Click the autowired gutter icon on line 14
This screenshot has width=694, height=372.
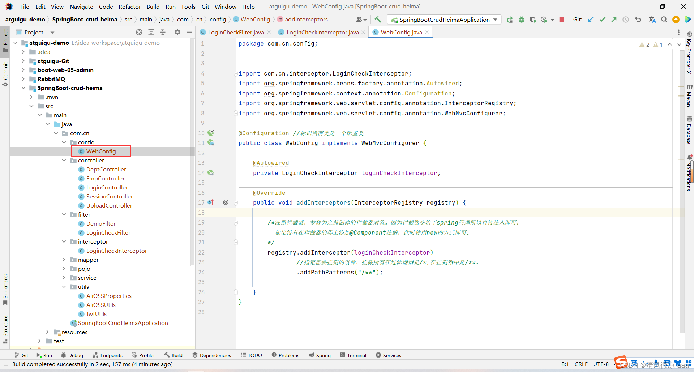coord(211,173)
